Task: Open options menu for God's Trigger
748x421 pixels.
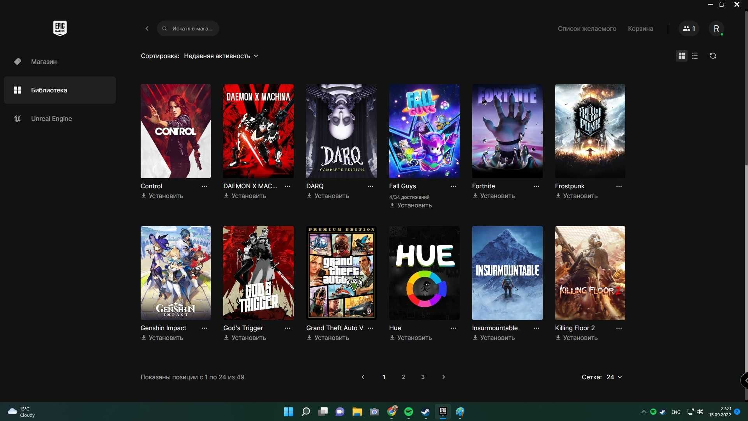Action: pos(287,328)
